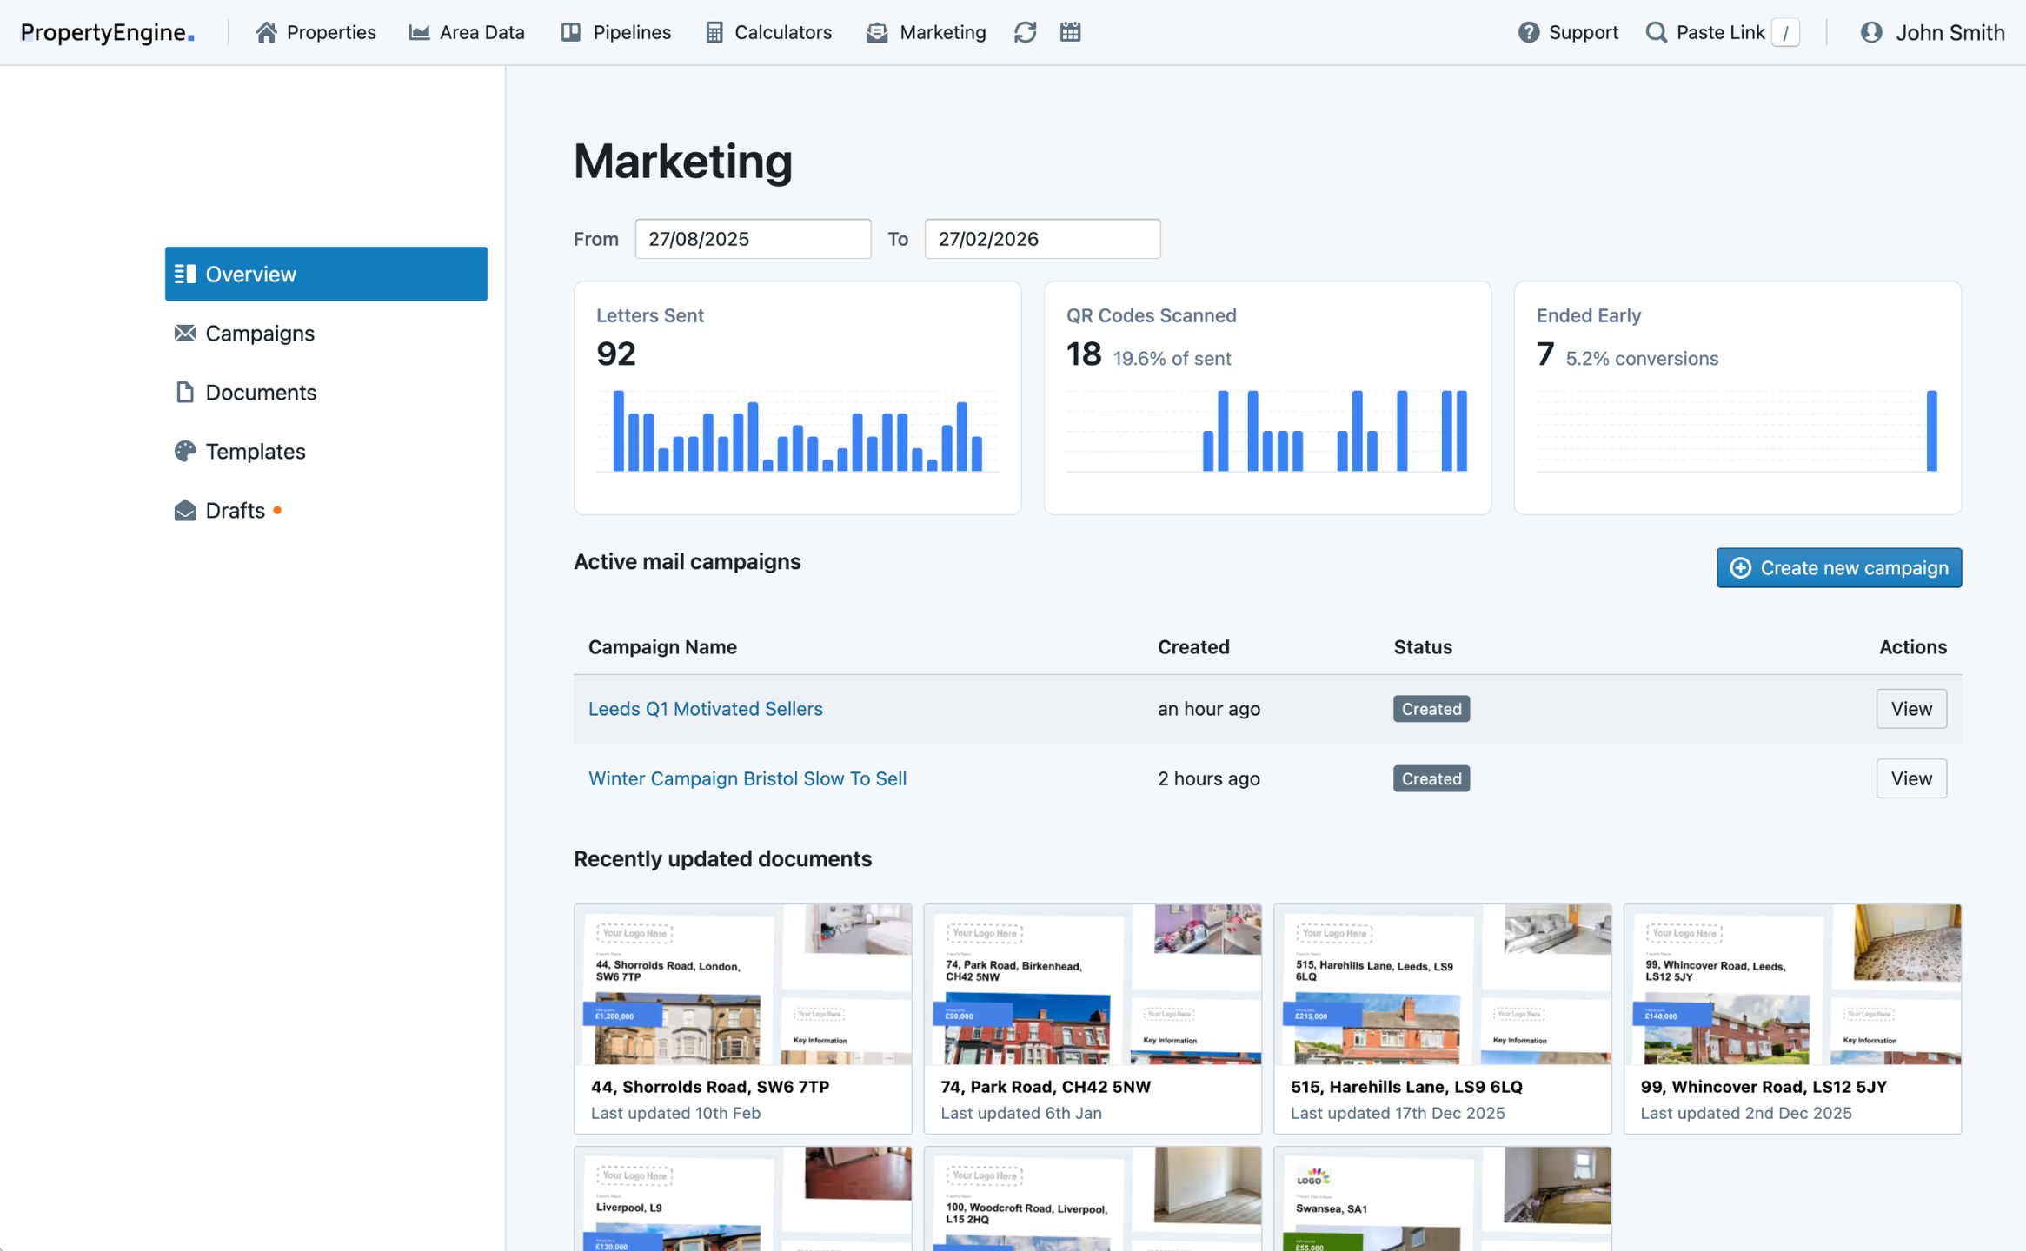Click the Create new campaign button
2026x1251 pixels.
pos(1838,567)
